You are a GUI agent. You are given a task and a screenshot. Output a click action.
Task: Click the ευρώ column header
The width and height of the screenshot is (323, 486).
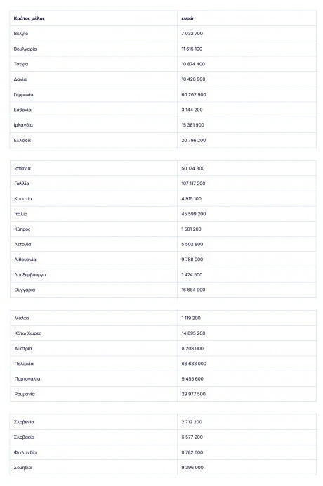coord(187,18)
